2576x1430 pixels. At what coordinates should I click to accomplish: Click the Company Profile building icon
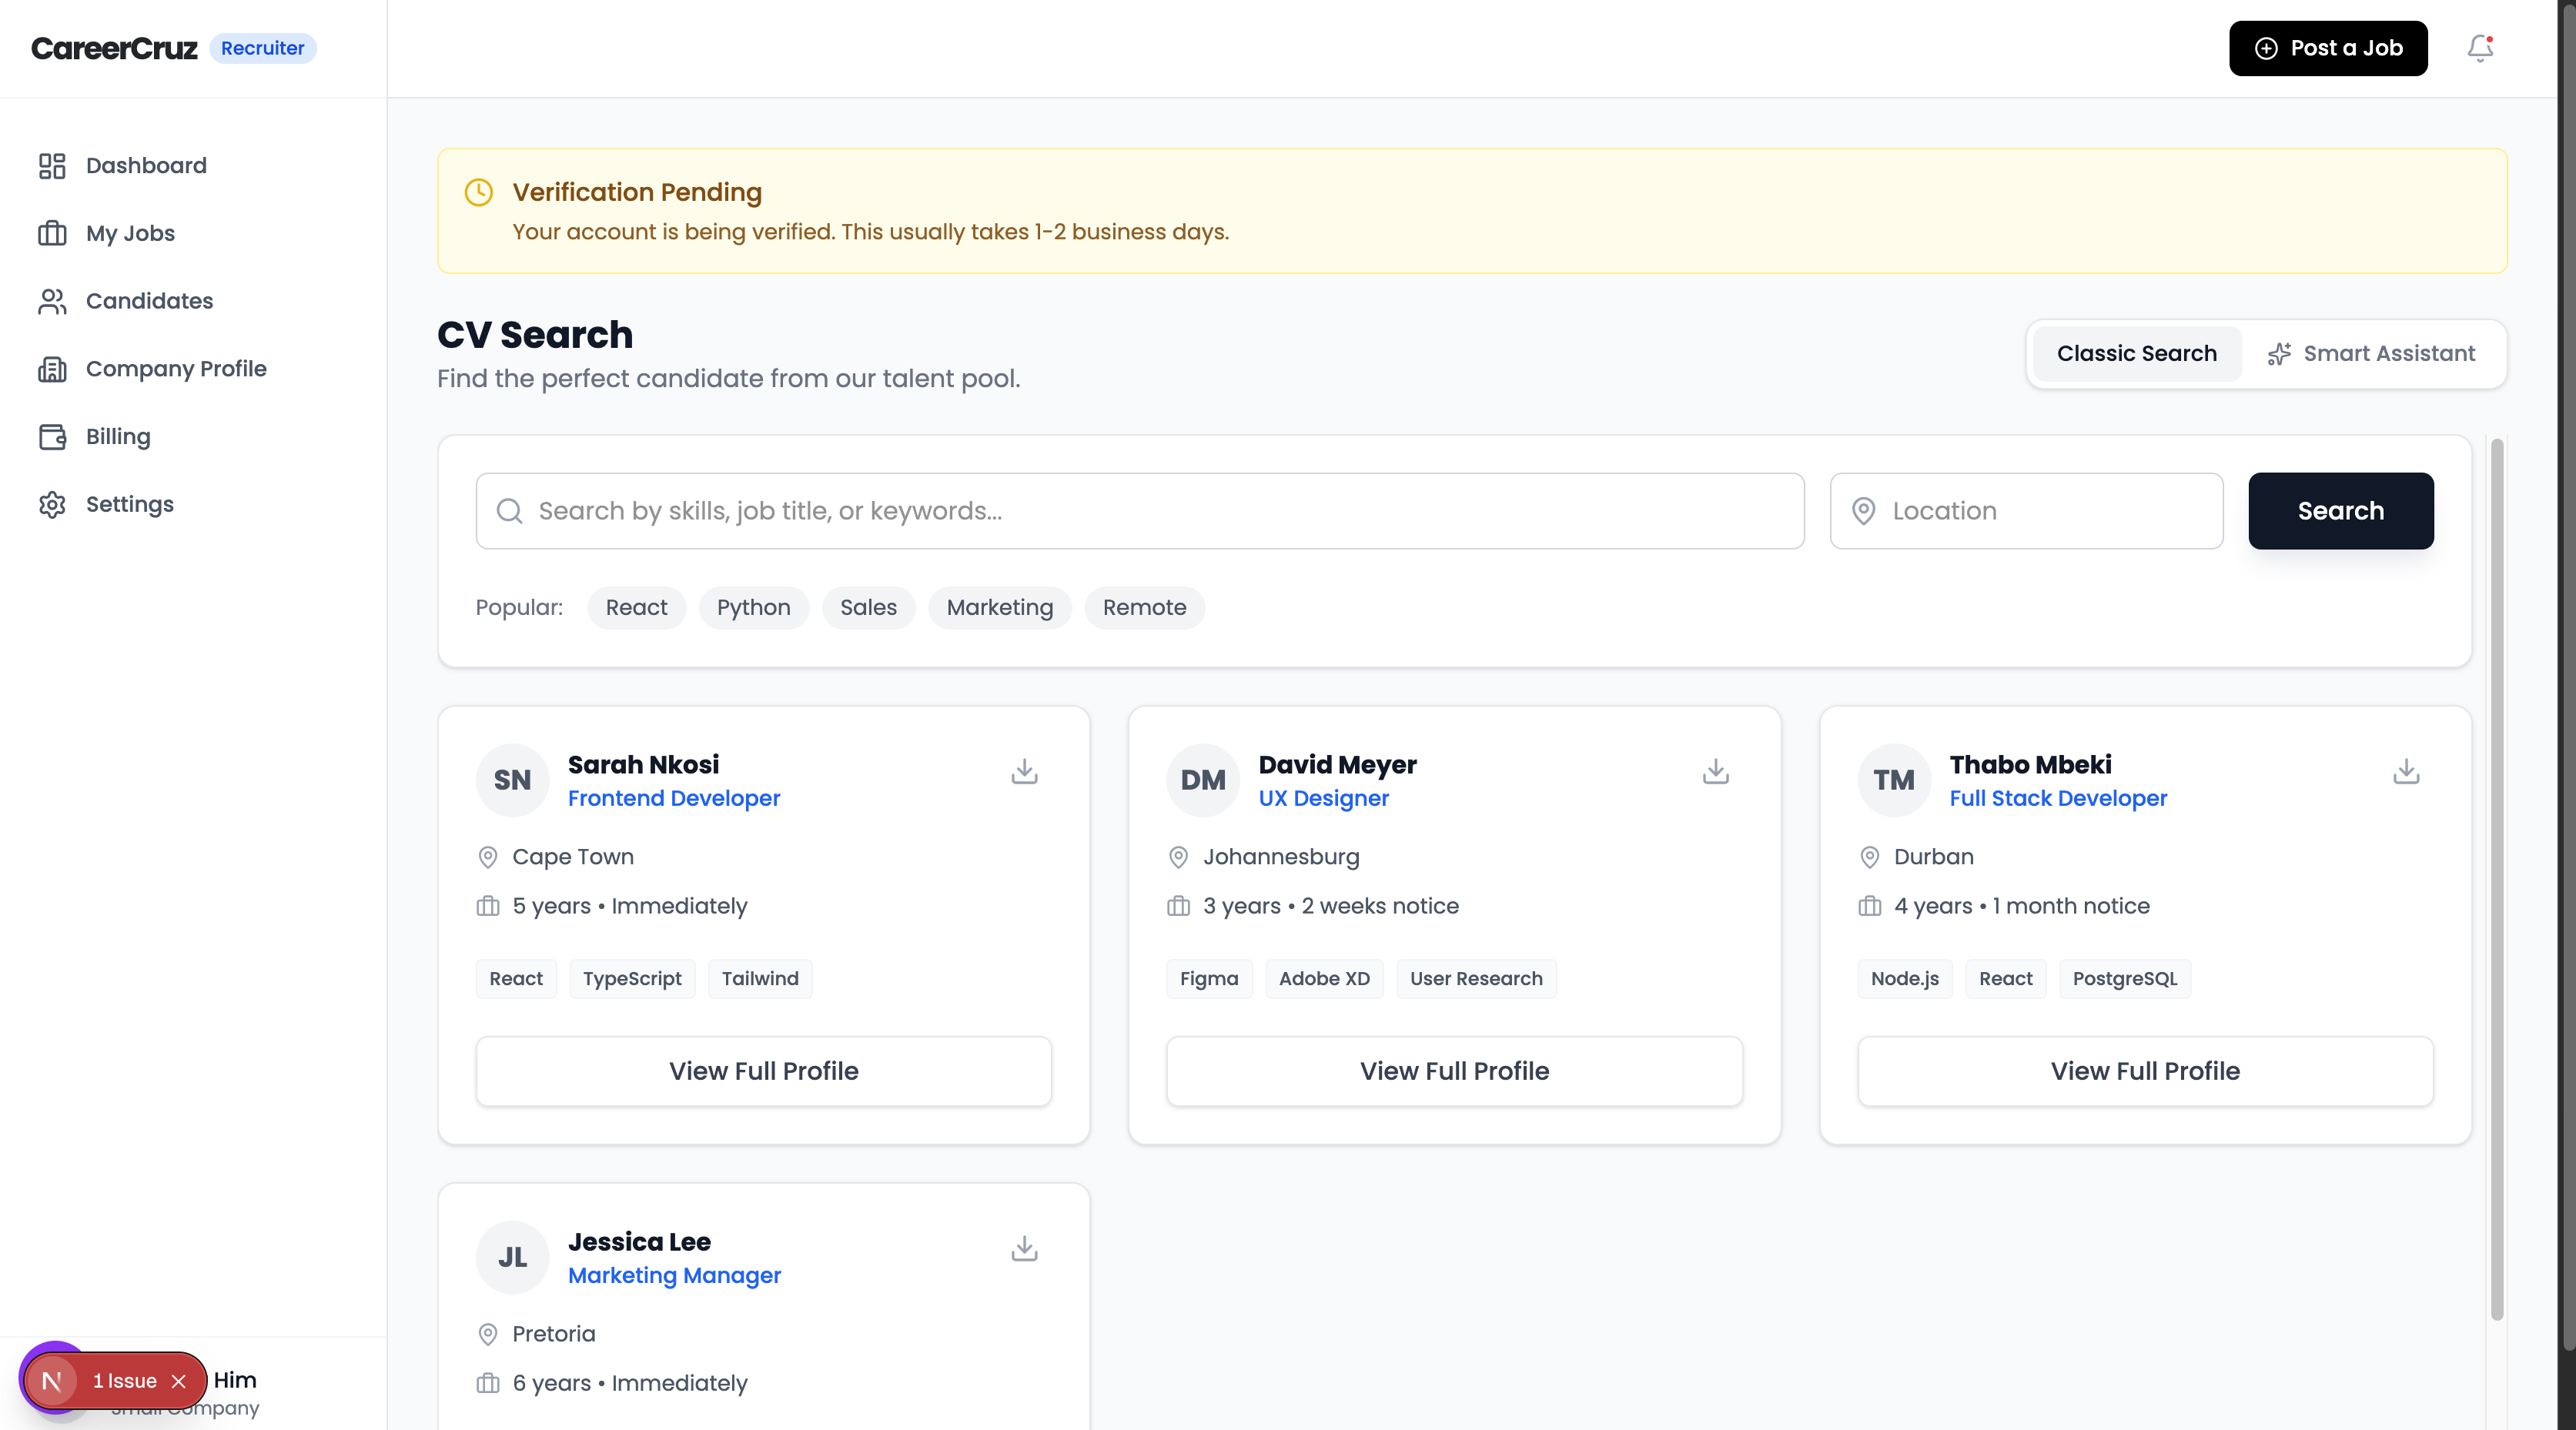pos(52,369)
